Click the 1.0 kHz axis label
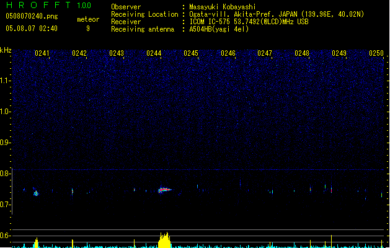Viewport: 390px width, 248px height. pyautogui.click(x=6, y=112)
